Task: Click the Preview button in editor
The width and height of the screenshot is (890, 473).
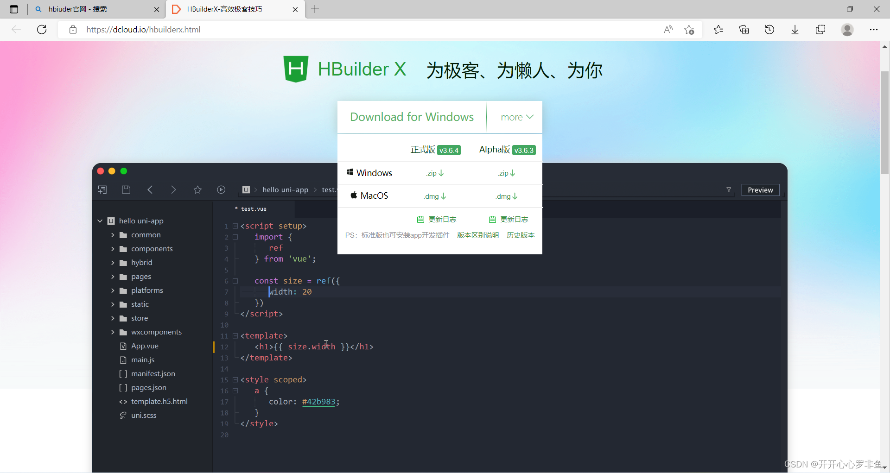Action: (760, 190)
